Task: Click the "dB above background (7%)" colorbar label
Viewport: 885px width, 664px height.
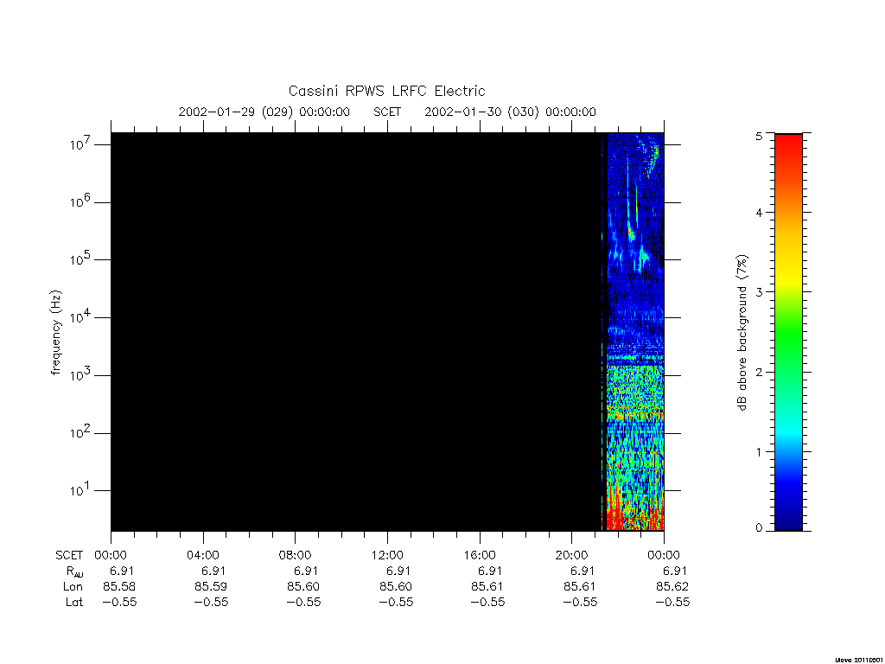Action: click(x=742, y=332)
